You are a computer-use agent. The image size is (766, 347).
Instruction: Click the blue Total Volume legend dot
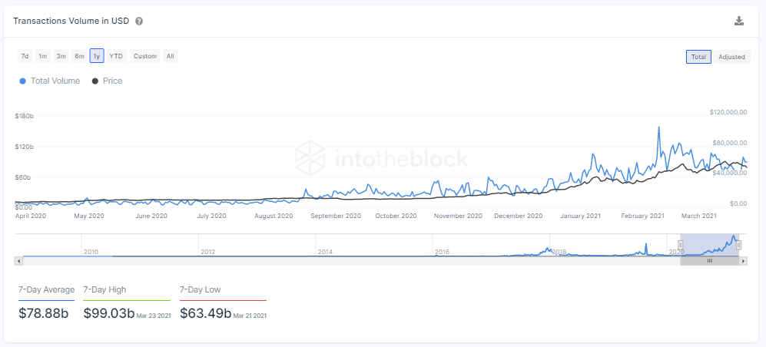(x=22, y=81)
